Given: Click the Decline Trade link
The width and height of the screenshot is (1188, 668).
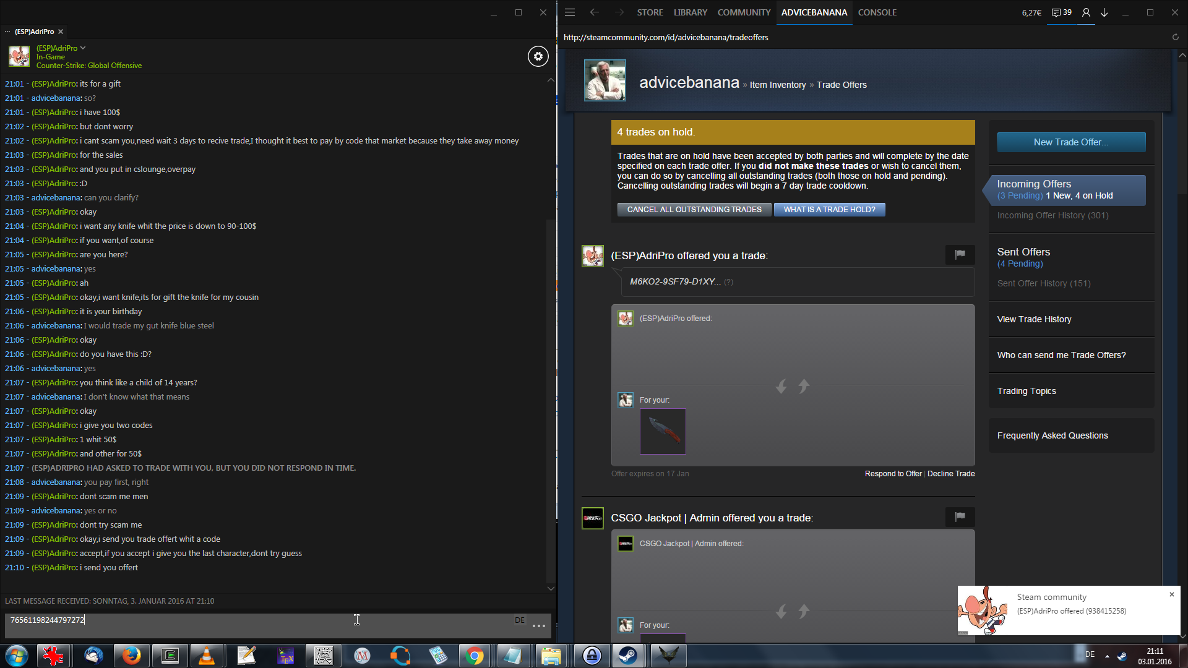Looking at the screenshot, I should [950, 474].
